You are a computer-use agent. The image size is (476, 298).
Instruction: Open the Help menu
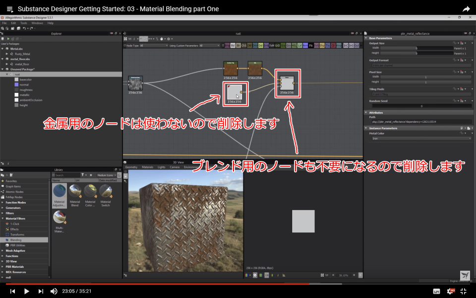click(x=51, y=23)
